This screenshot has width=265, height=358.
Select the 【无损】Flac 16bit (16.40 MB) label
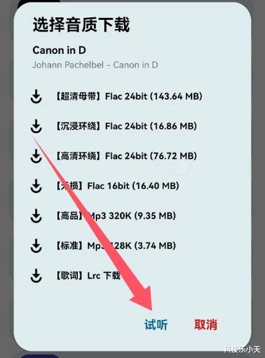click(x=117, y=186)
